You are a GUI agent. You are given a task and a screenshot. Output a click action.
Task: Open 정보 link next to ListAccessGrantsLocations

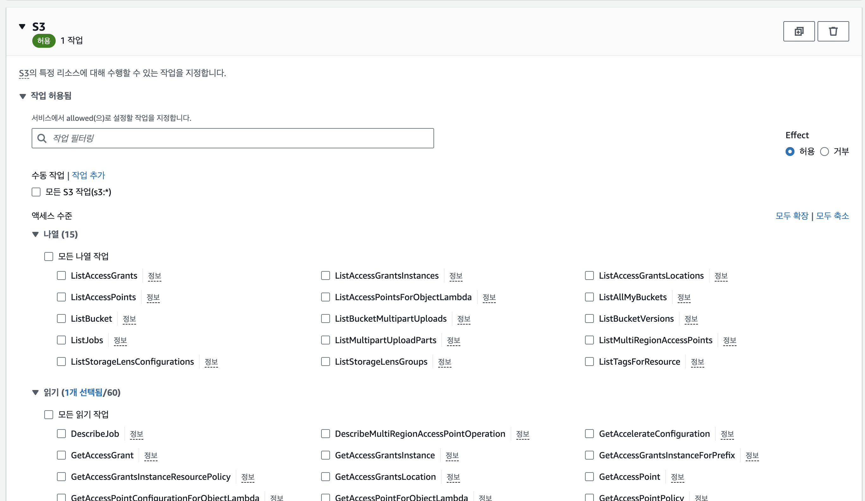(721, 276)
